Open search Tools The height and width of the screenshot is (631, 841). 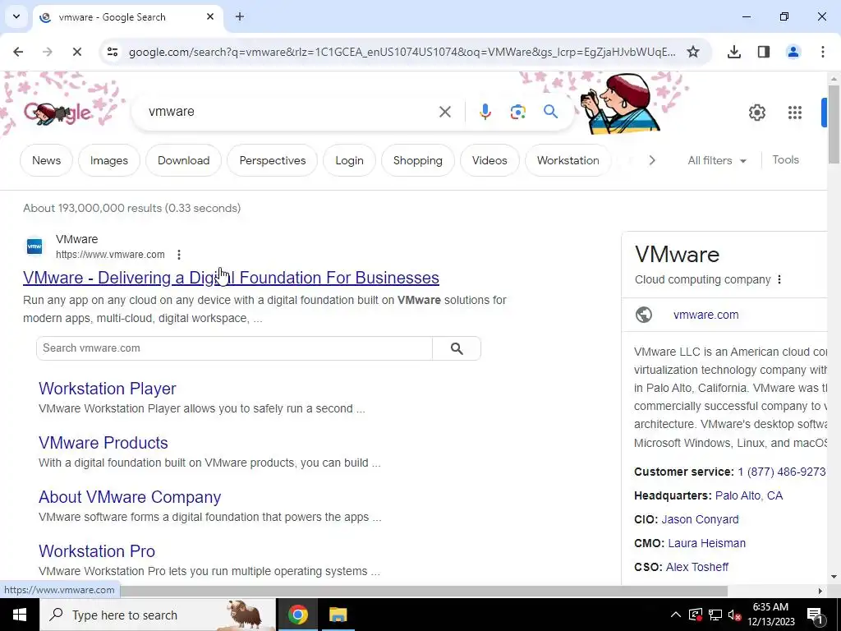point(785,160)
